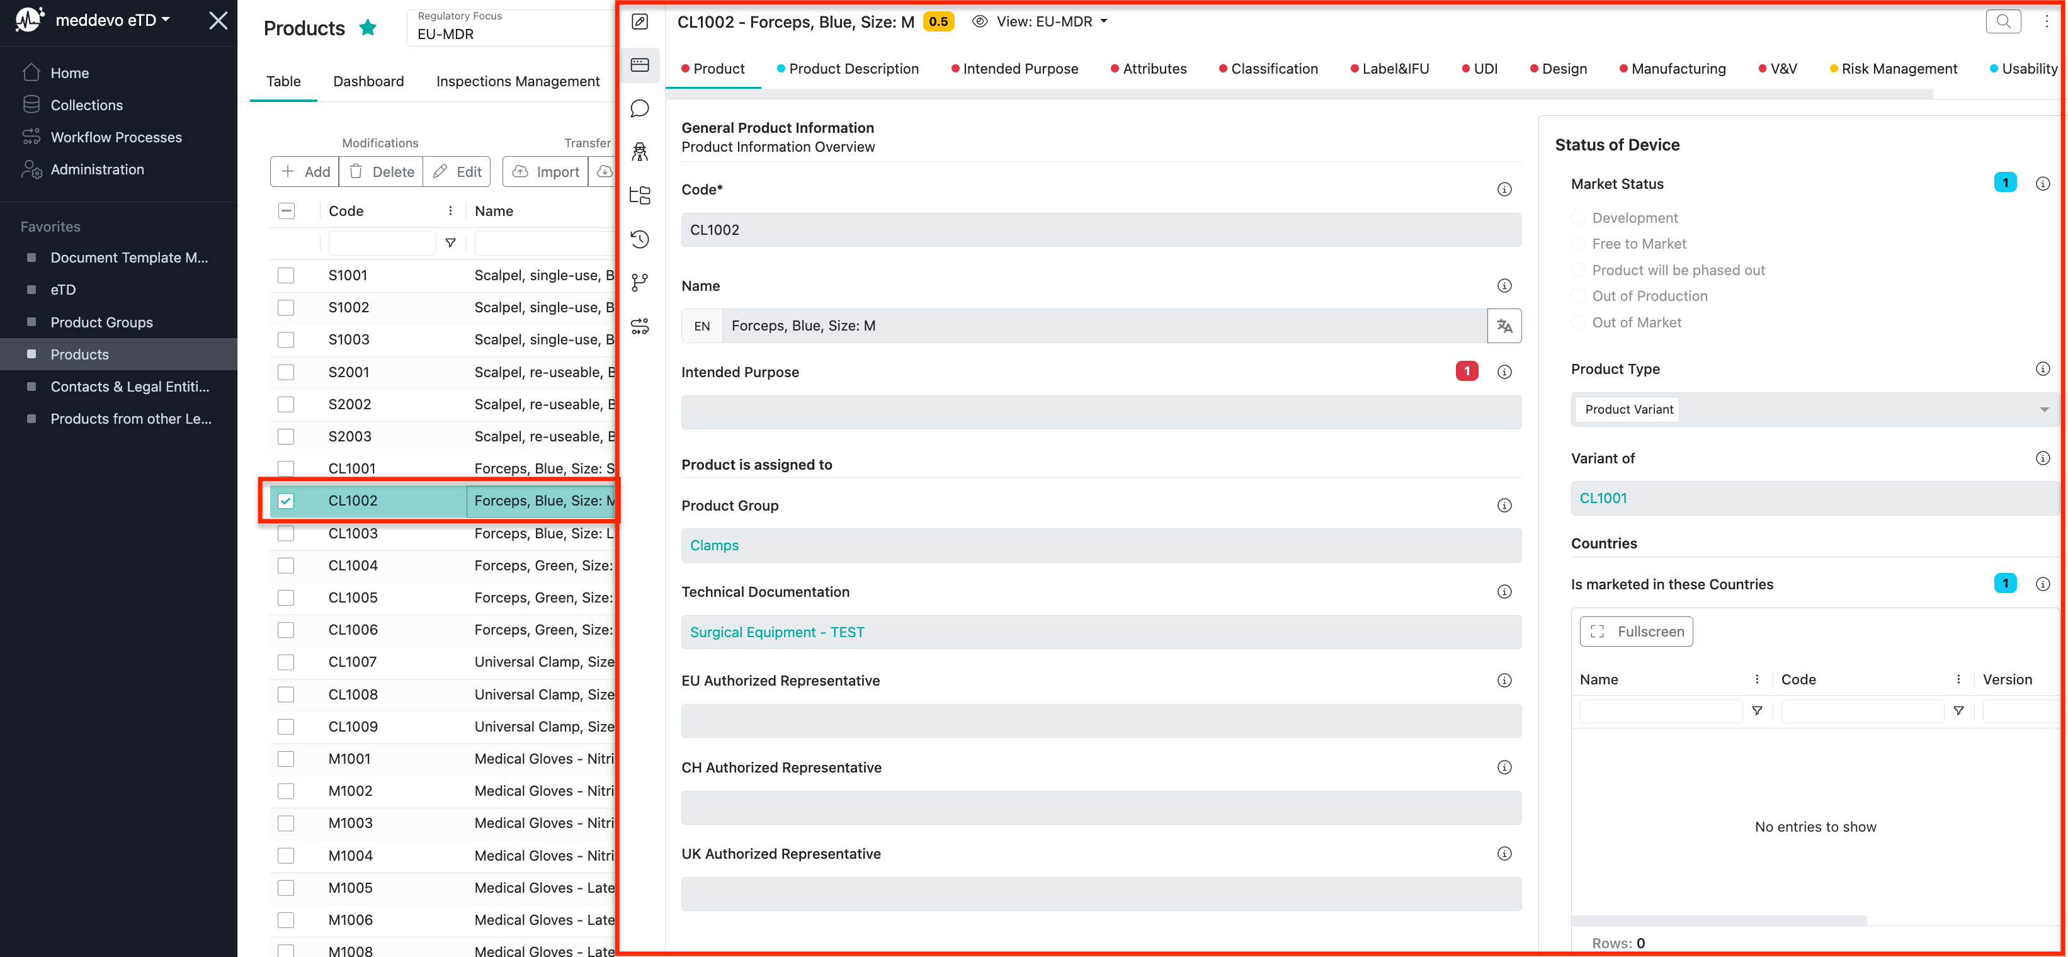Select the Development market status radio
This screenshot has width=2068, height=957.
[x=1577, y=218]
